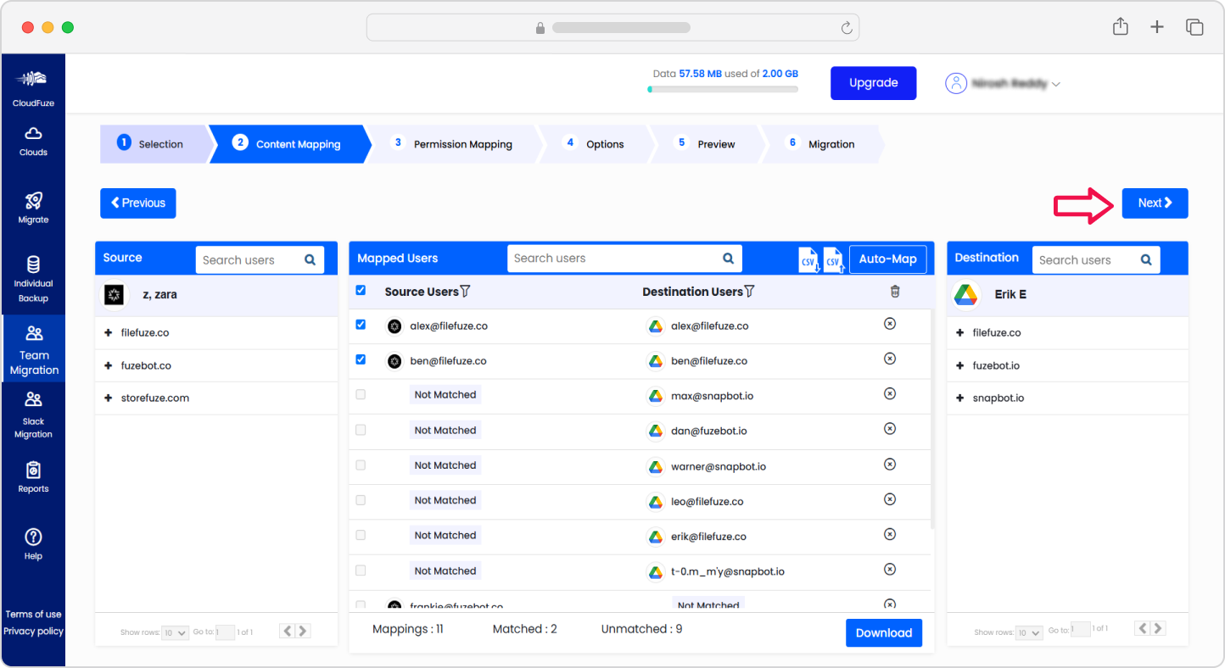Uncheck the ben@filefuze.co row checkbox

361,359
